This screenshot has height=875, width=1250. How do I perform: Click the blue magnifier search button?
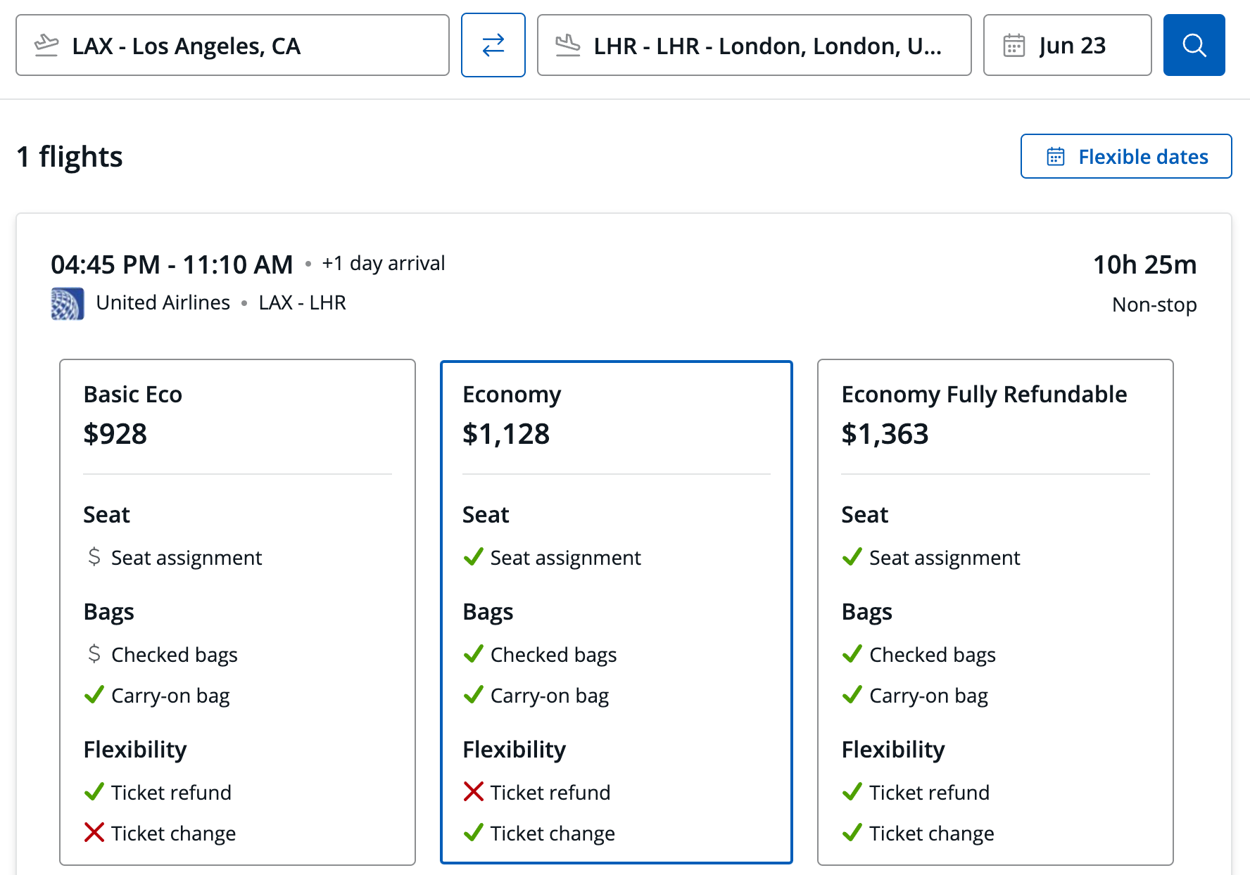pos(1194,45)
